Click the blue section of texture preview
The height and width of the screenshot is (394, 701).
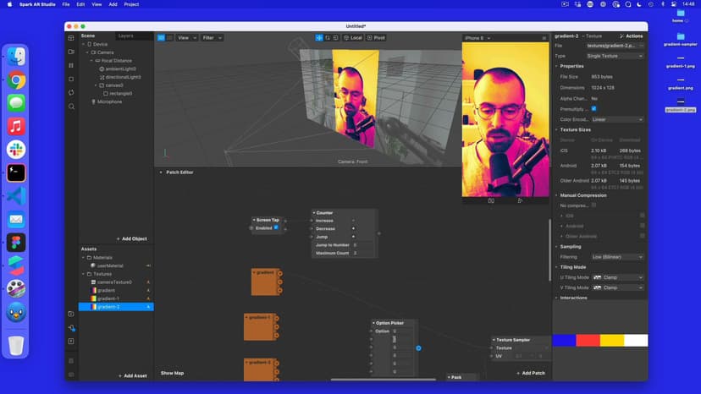564,341
